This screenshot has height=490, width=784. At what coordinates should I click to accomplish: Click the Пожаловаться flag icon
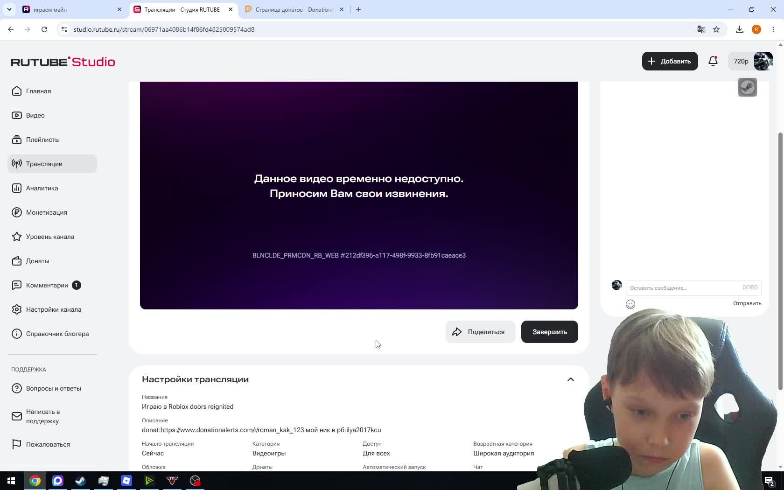coord(17,444)
